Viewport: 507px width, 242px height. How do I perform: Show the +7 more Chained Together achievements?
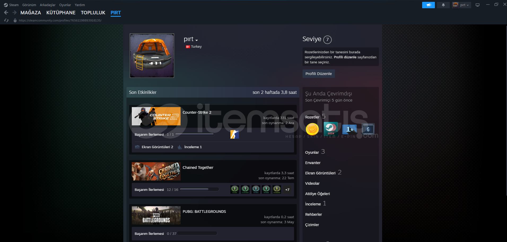pos(287,190)
